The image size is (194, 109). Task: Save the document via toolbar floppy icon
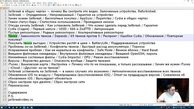pyautogui.click(x=7, y=5)
